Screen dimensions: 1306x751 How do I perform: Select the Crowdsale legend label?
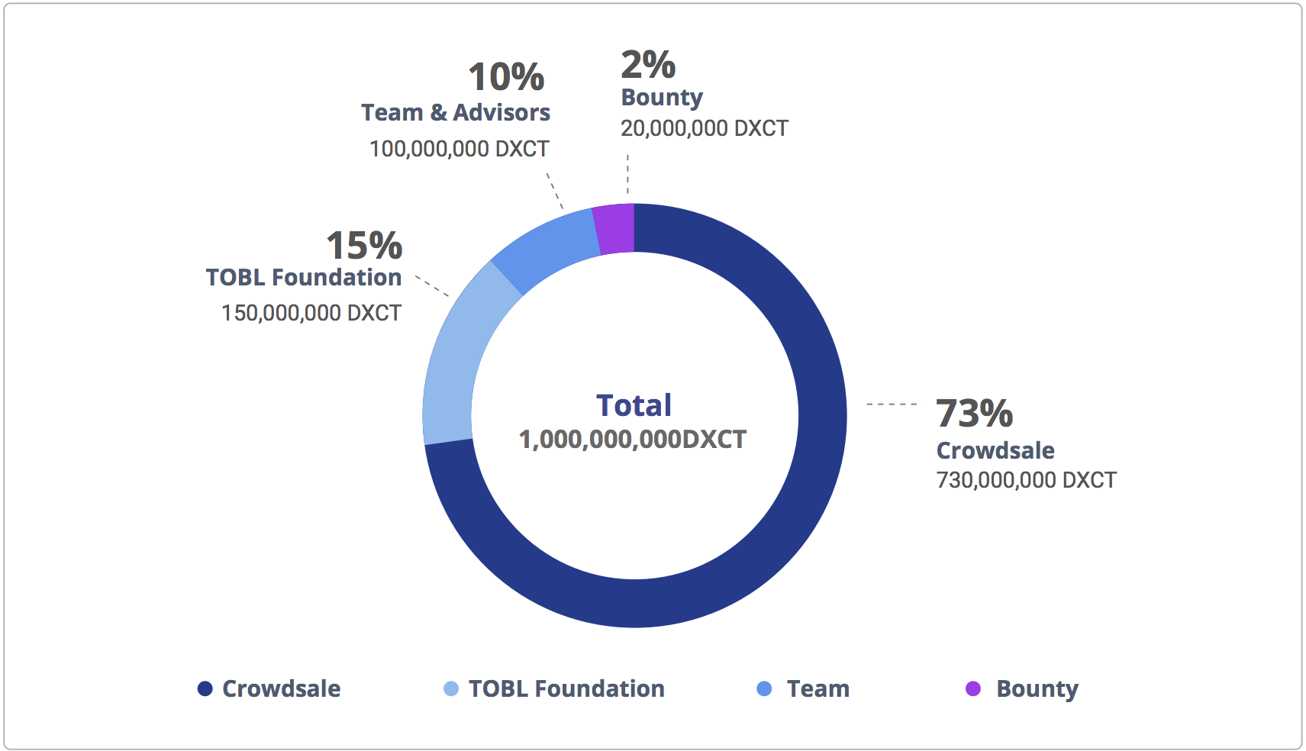(281, 688)
